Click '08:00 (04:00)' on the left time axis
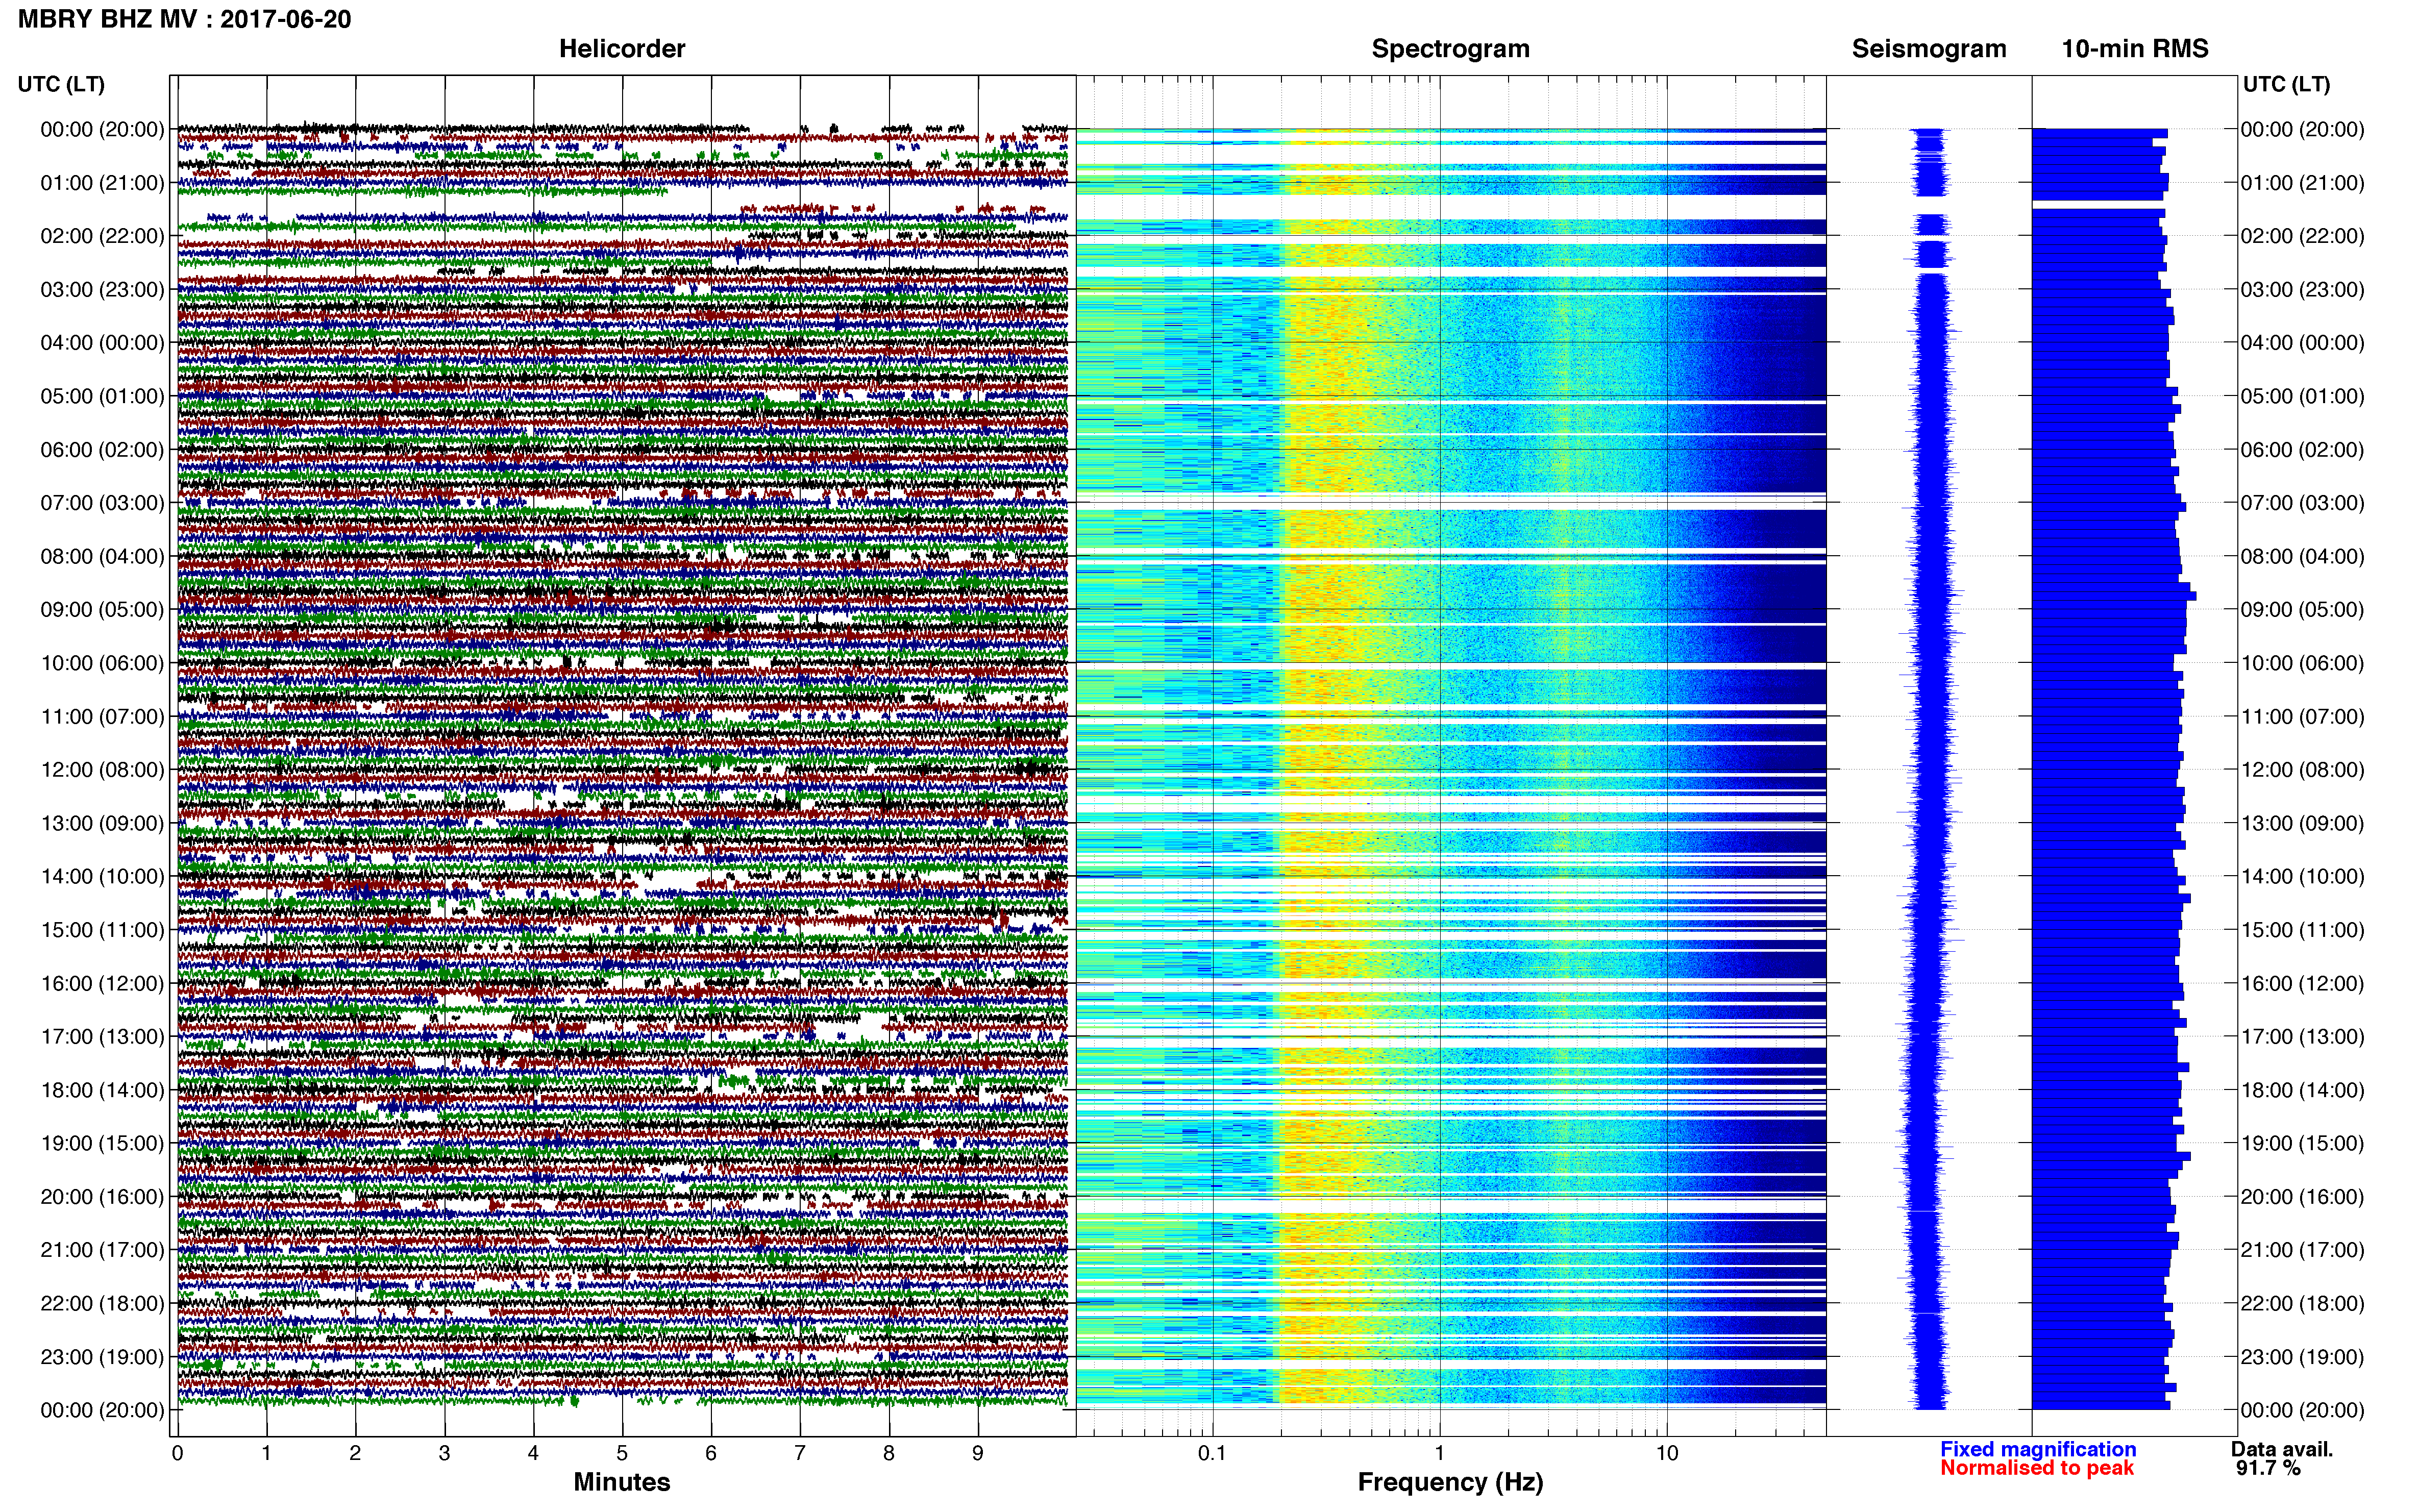 click(x=102, y=556)
